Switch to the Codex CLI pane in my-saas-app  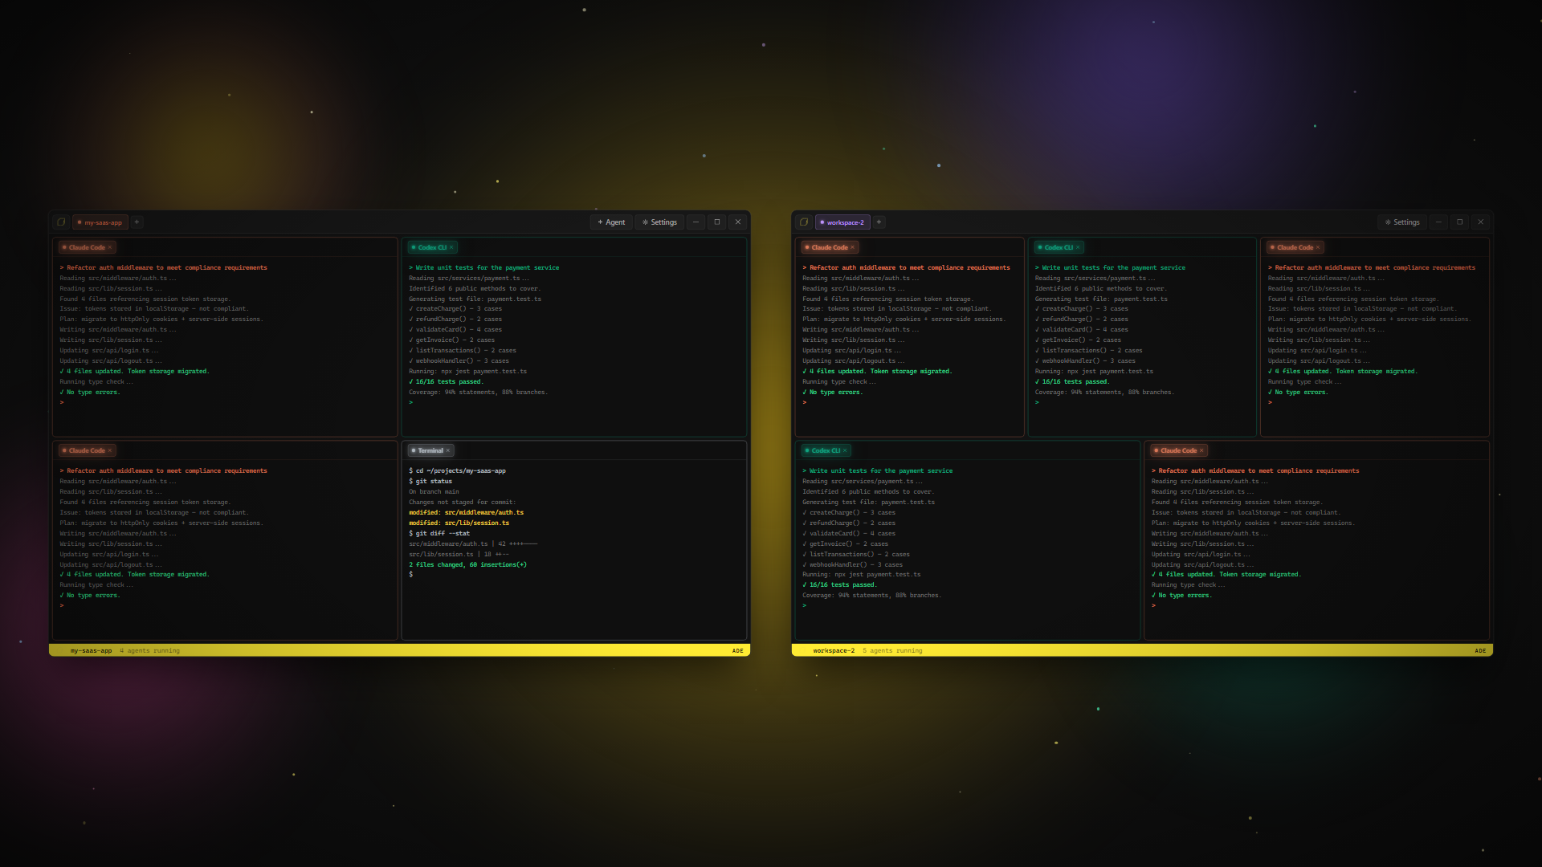(431, 247)
